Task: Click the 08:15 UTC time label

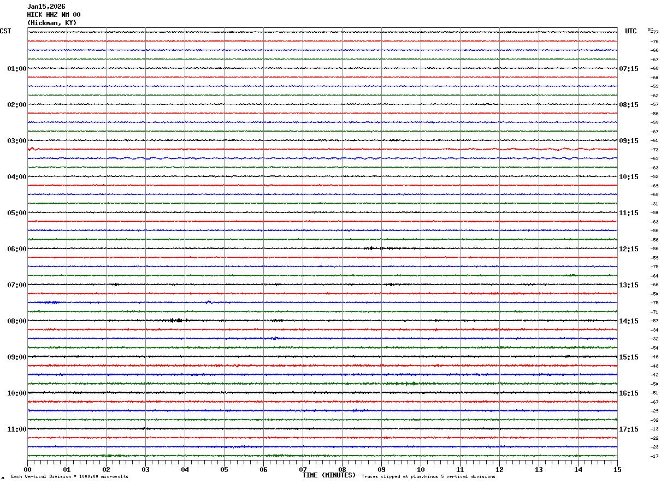Action: (x=629, y=105)
